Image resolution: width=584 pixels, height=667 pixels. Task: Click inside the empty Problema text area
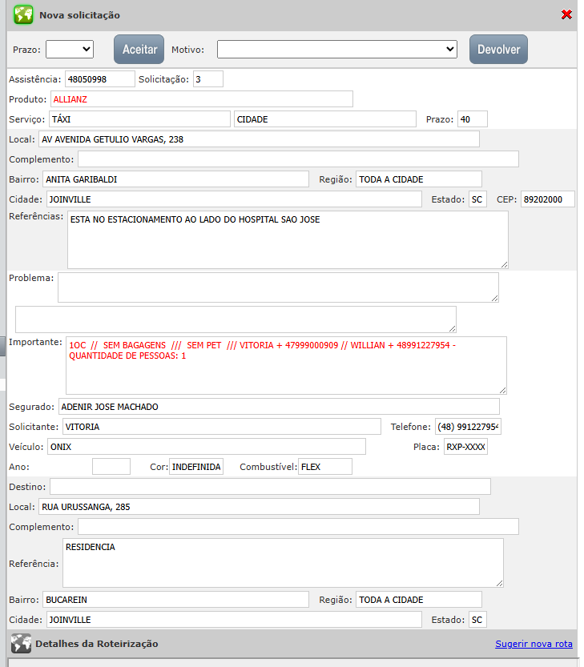[x=277, y=287]
